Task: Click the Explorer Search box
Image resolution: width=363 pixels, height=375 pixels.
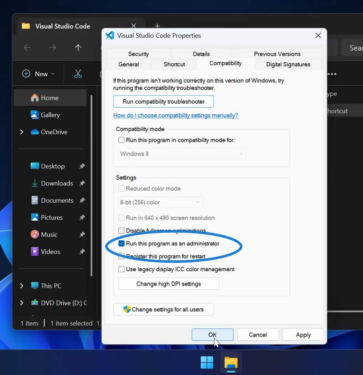Action: tap(352, 48)
